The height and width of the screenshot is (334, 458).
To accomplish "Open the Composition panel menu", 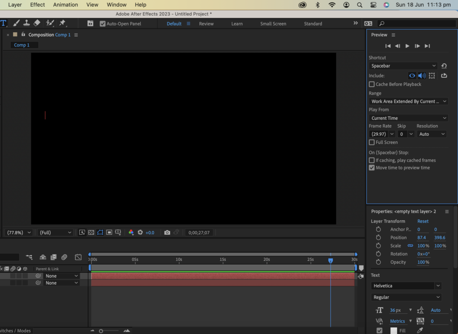I will pyautogui.click(x=76, y=35).
